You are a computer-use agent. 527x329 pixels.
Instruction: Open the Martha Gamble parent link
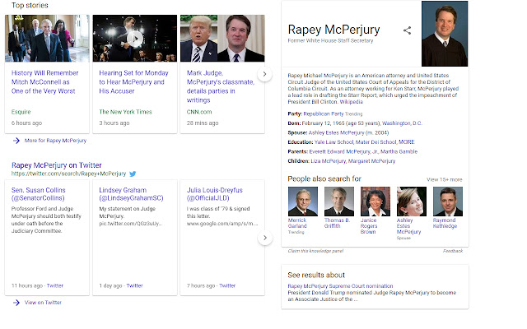[399, 151]
